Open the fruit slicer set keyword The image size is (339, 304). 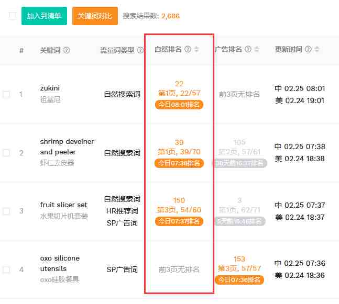pyautogui.click(x=64, y=205)
